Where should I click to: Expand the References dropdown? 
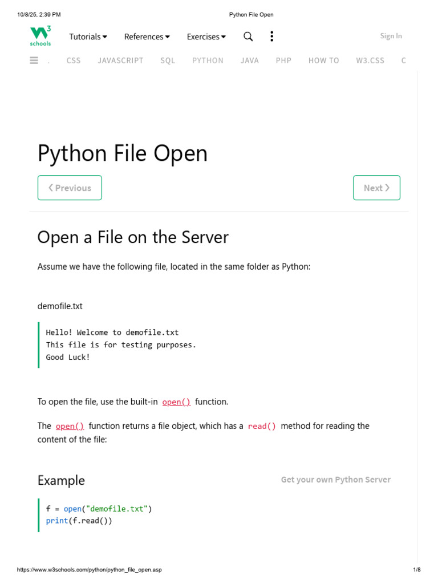(x=147, y=36)
